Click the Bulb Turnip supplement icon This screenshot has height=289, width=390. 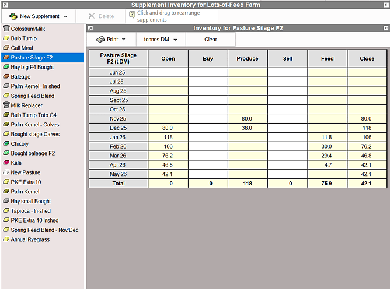coord(6,38)
